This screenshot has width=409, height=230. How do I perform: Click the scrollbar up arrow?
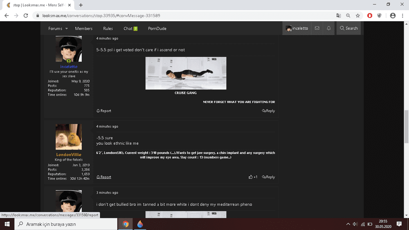pos(407,24)
